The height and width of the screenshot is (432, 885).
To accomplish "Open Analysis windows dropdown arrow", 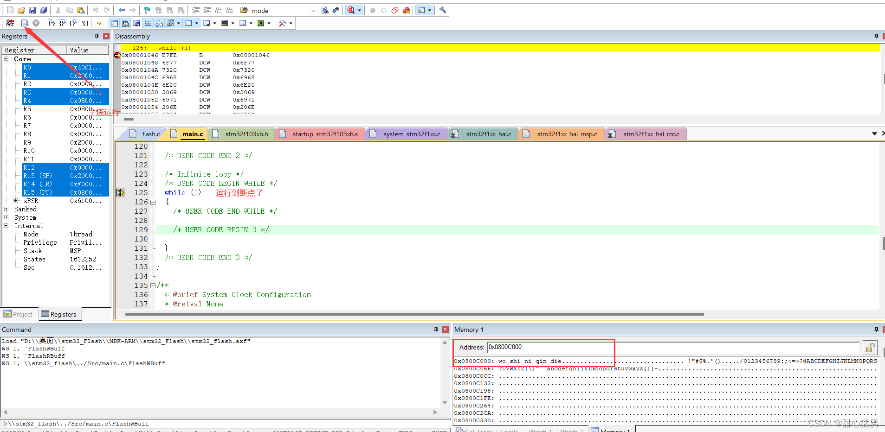I will point(233,23).
